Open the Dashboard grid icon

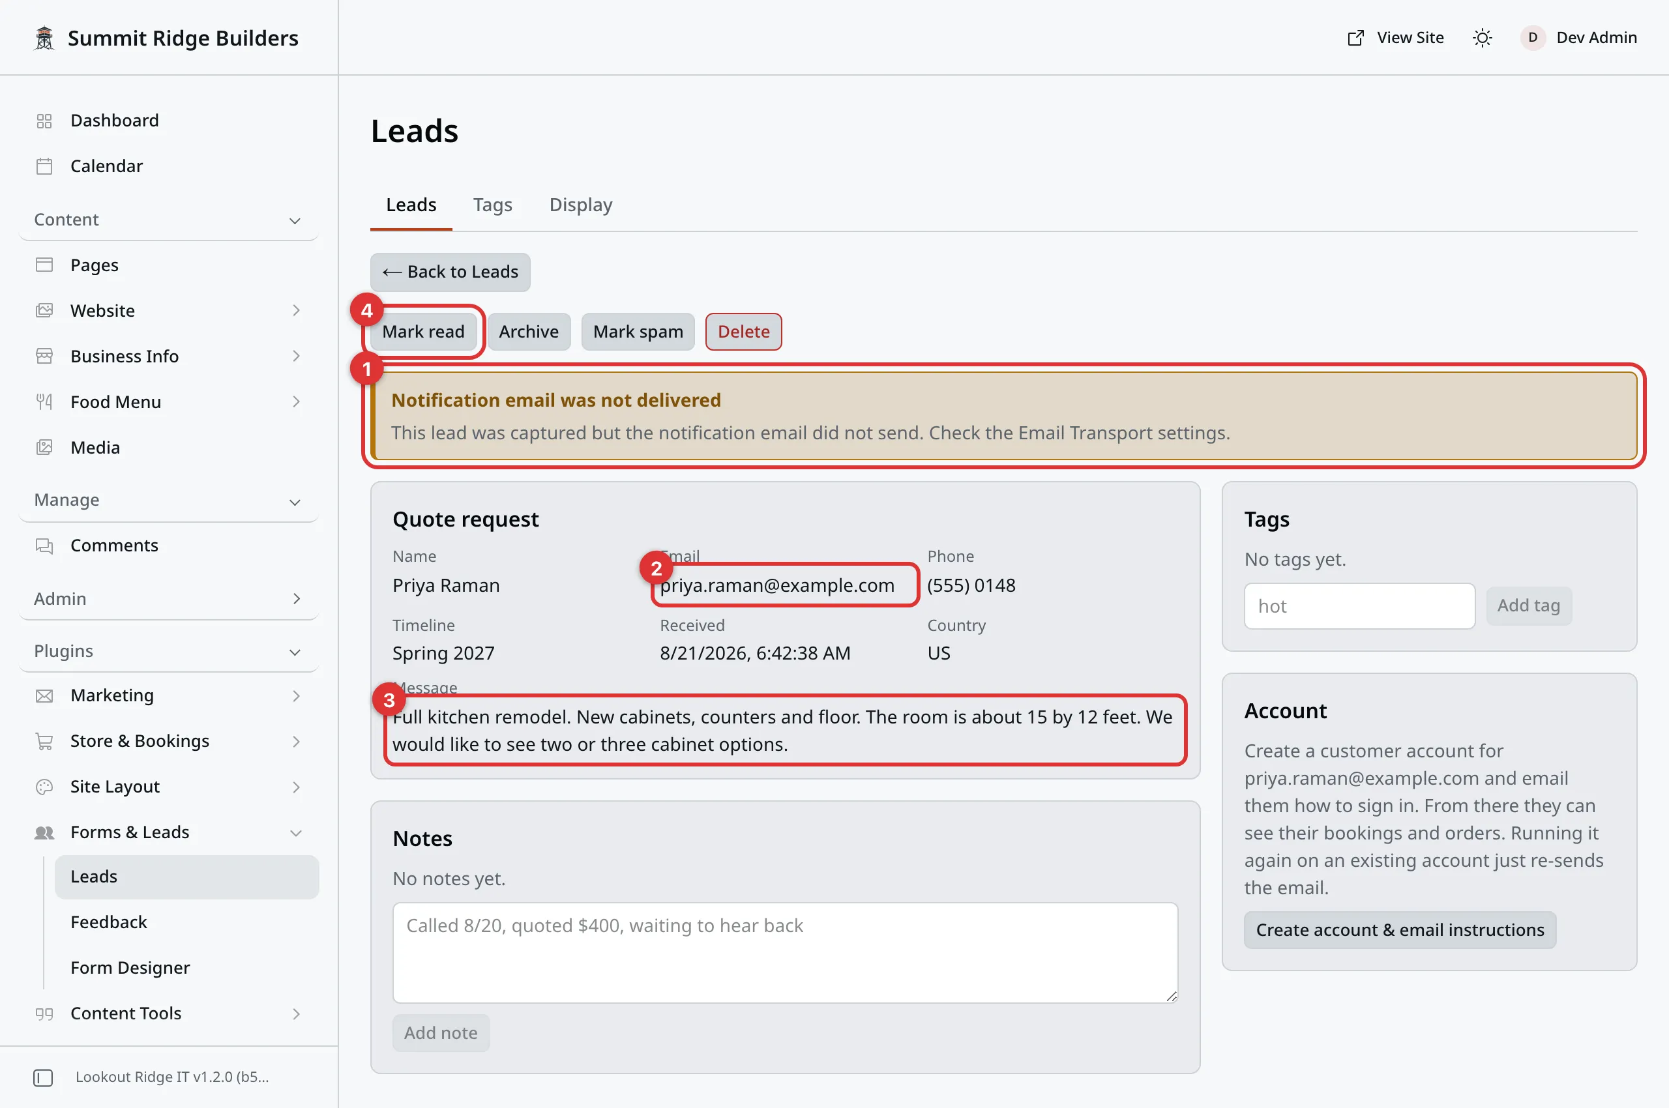[44, 121]
